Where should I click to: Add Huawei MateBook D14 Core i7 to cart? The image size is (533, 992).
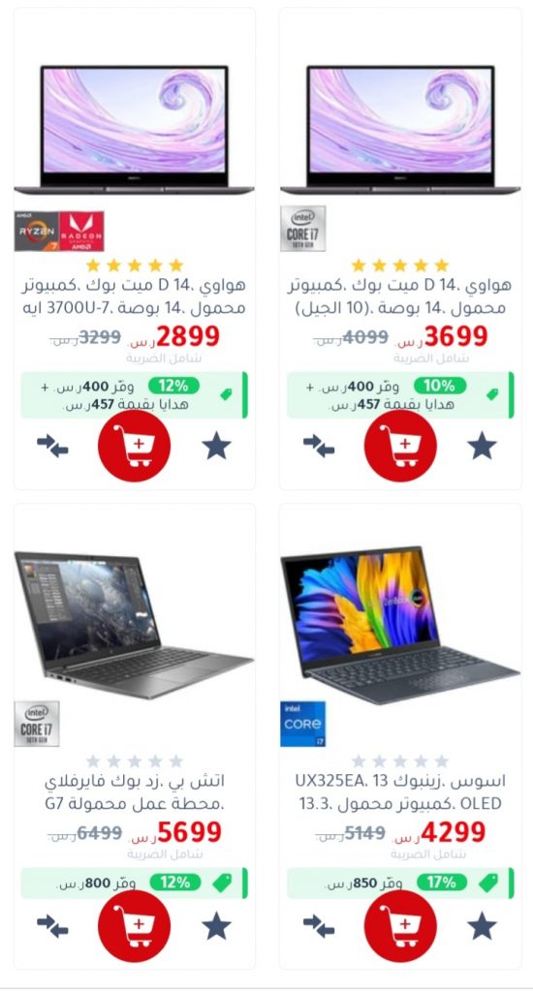400,446
